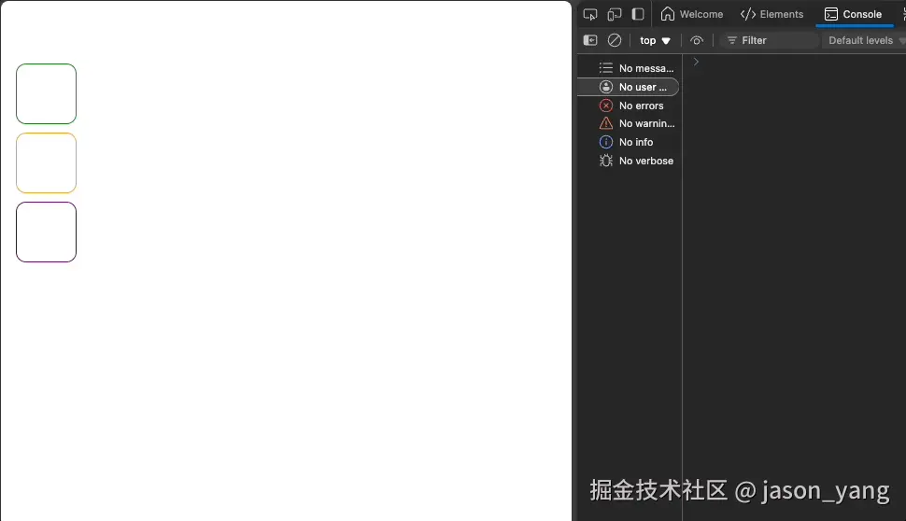This screenshot has width=906, height=521.
Task: Select the No errors row
Action: click(628, 106)
